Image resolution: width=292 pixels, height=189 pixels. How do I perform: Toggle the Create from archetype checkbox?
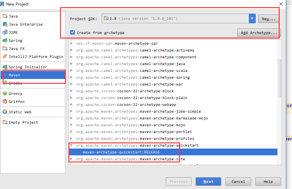pyautogui.click(x=72, y=32)
